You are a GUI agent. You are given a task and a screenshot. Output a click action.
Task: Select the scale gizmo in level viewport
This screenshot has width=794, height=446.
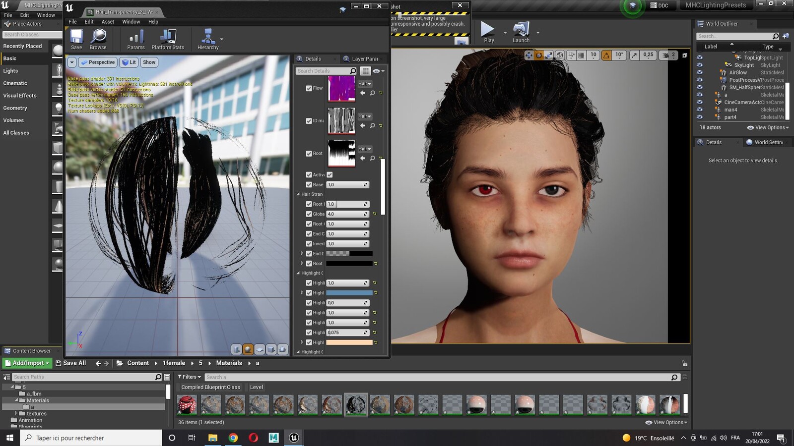point(549,55)
